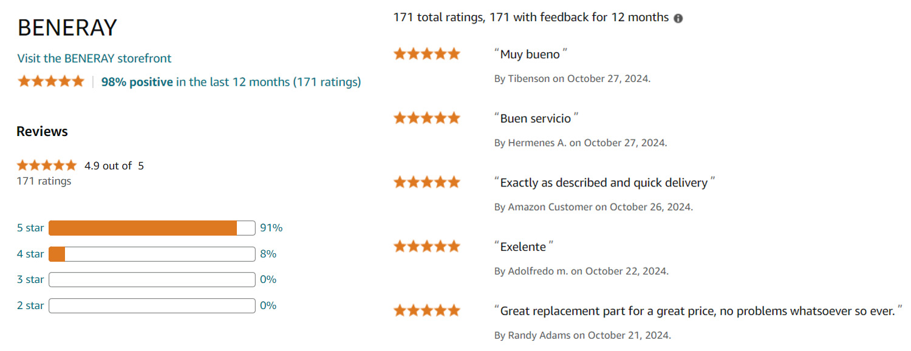The width and height of the screenshot is (911, 351).
Task: Click the 8% percentage for 4 star
Action: click(x=268, y=254)
